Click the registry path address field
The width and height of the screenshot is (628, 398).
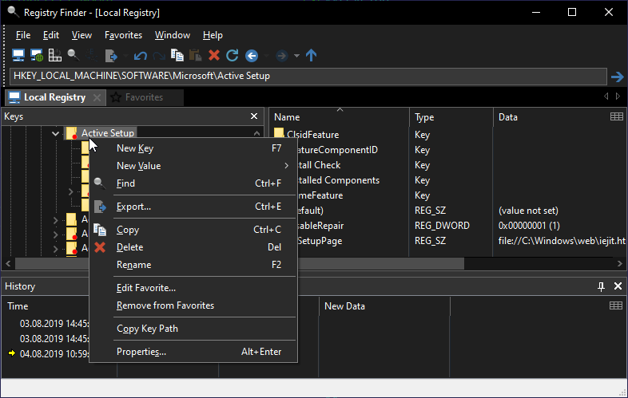pyautogui.click(x=308, y=76)
